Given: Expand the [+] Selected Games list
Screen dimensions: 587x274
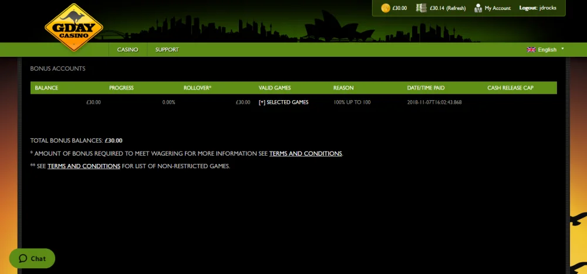Looking at the screenshot, I should [x=284, y=102].
